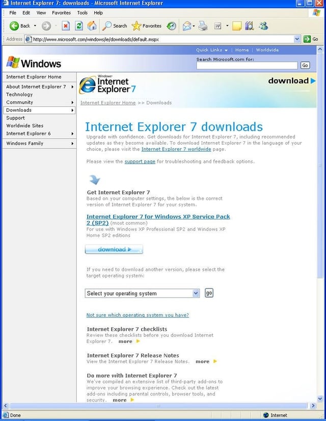Click vertical scrollbar down arrow
Viewport: 326px width, 421px height.
pos(319,399)
